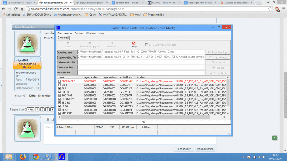The image size is (287, 161).
Task: Open Aplicaciones apps shortcut in bookmarks
Action: click(x=11, y=15)
